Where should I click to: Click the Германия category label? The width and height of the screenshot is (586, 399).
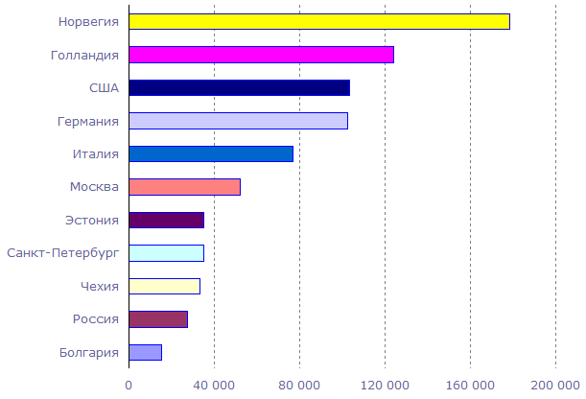[x=88, y=122]
